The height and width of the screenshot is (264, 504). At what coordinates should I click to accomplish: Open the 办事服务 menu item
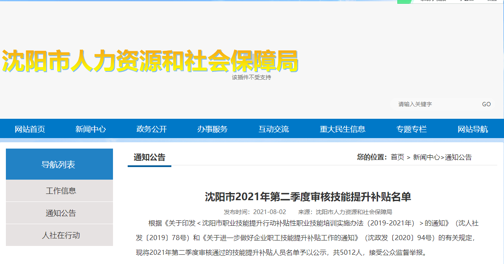click(213, 129)
